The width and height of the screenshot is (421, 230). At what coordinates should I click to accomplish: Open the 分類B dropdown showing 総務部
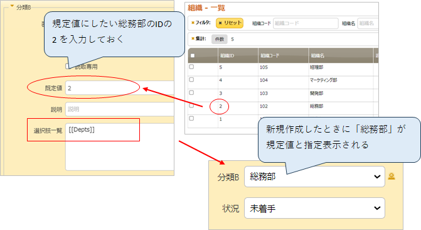point(314,177)
